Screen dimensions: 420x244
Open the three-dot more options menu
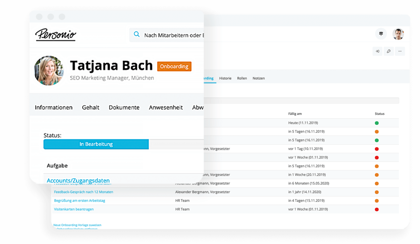point(400,51)
